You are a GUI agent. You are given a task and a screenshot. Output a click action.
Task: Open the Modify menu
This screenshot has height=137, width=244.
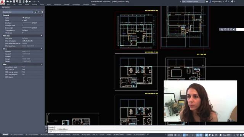[67, 5]
